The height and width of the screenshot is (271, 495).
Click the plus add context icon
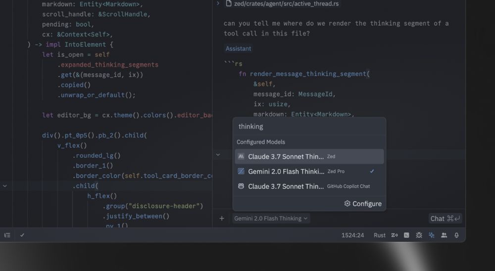click(222, 218)
